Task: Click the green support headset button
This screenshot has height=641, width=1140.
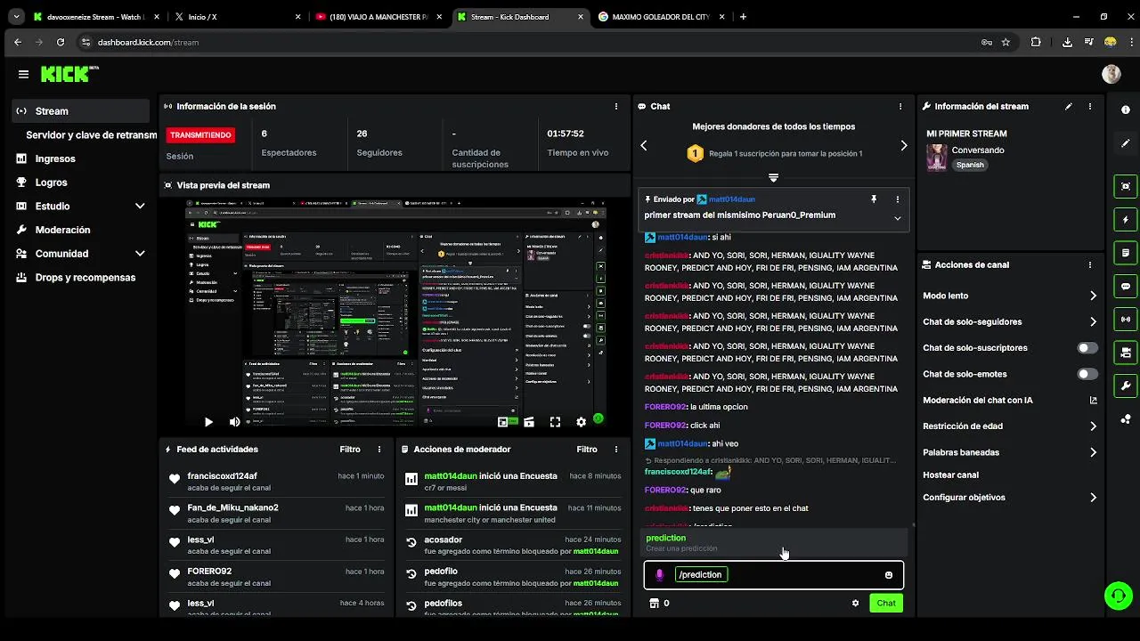Action: coord(1118,596)
